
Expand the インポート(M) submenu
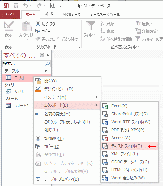click(x=67, y=97)
